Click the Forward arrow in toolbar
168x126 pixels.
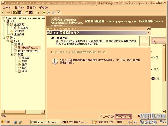(x=8, y=13)
